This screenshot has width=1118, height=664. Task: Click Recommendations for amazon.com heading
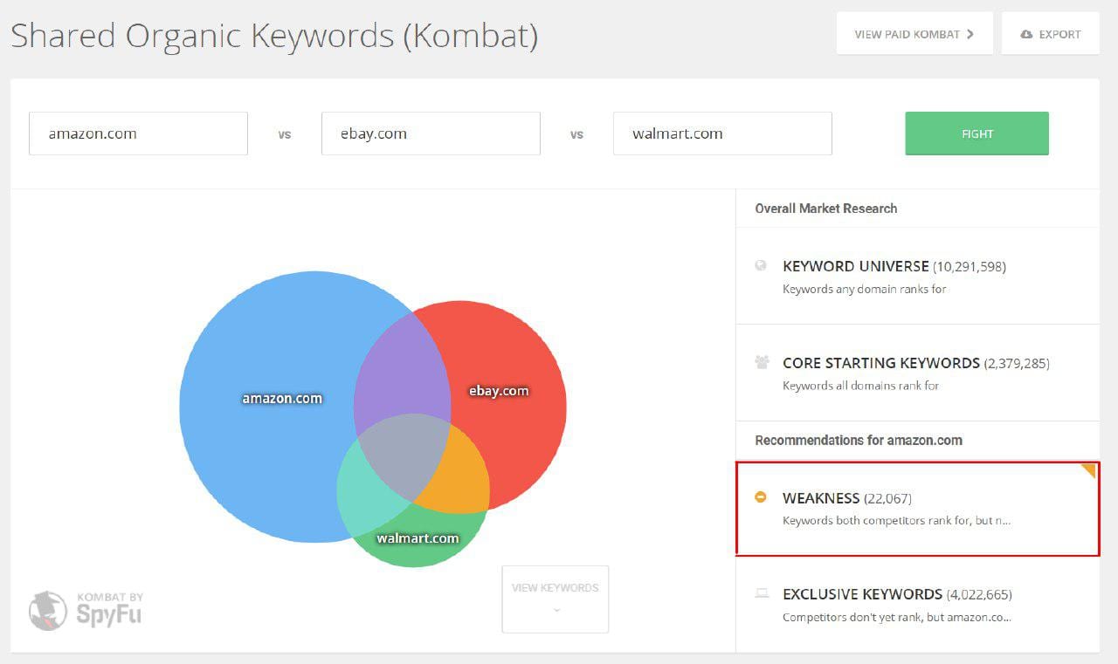coord(859,440)
